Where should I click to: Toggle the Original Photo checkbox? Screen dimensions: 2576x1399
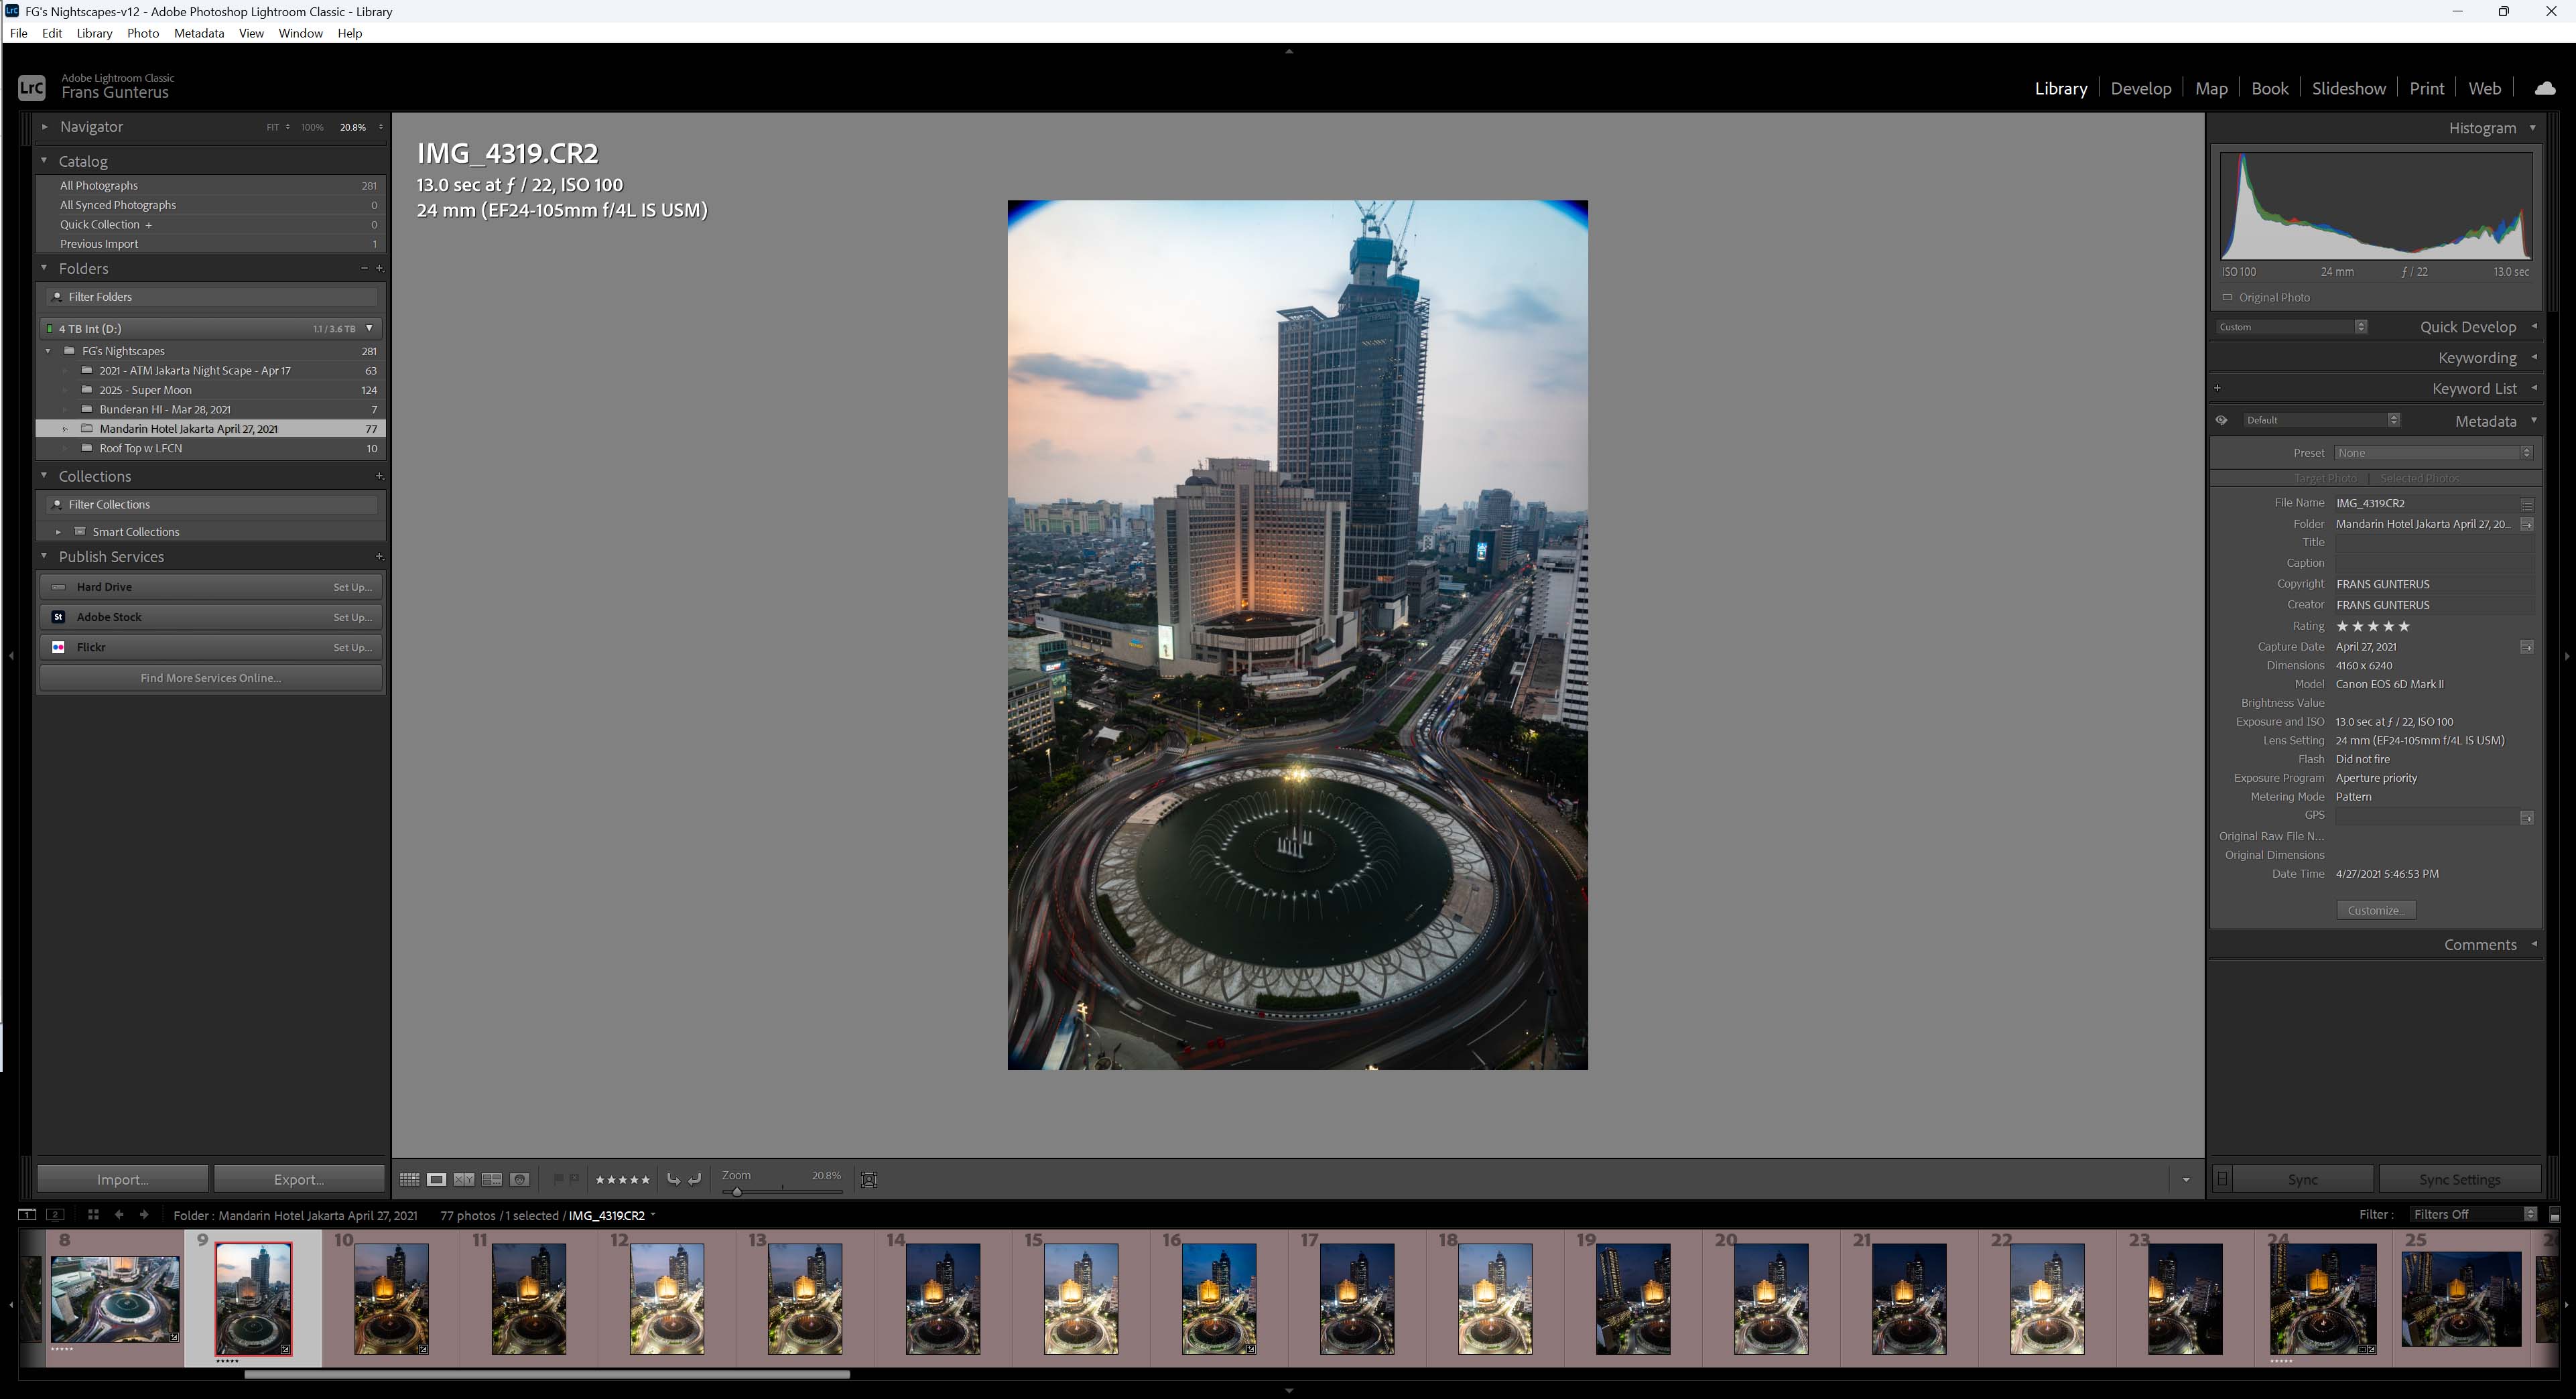2227,297
